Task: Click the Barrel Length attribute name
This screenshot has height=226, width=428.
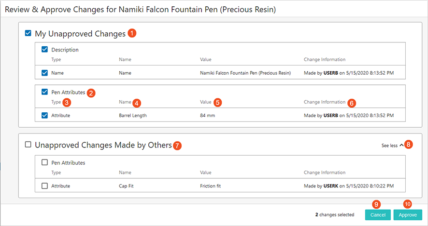Action: click(133, 116)
